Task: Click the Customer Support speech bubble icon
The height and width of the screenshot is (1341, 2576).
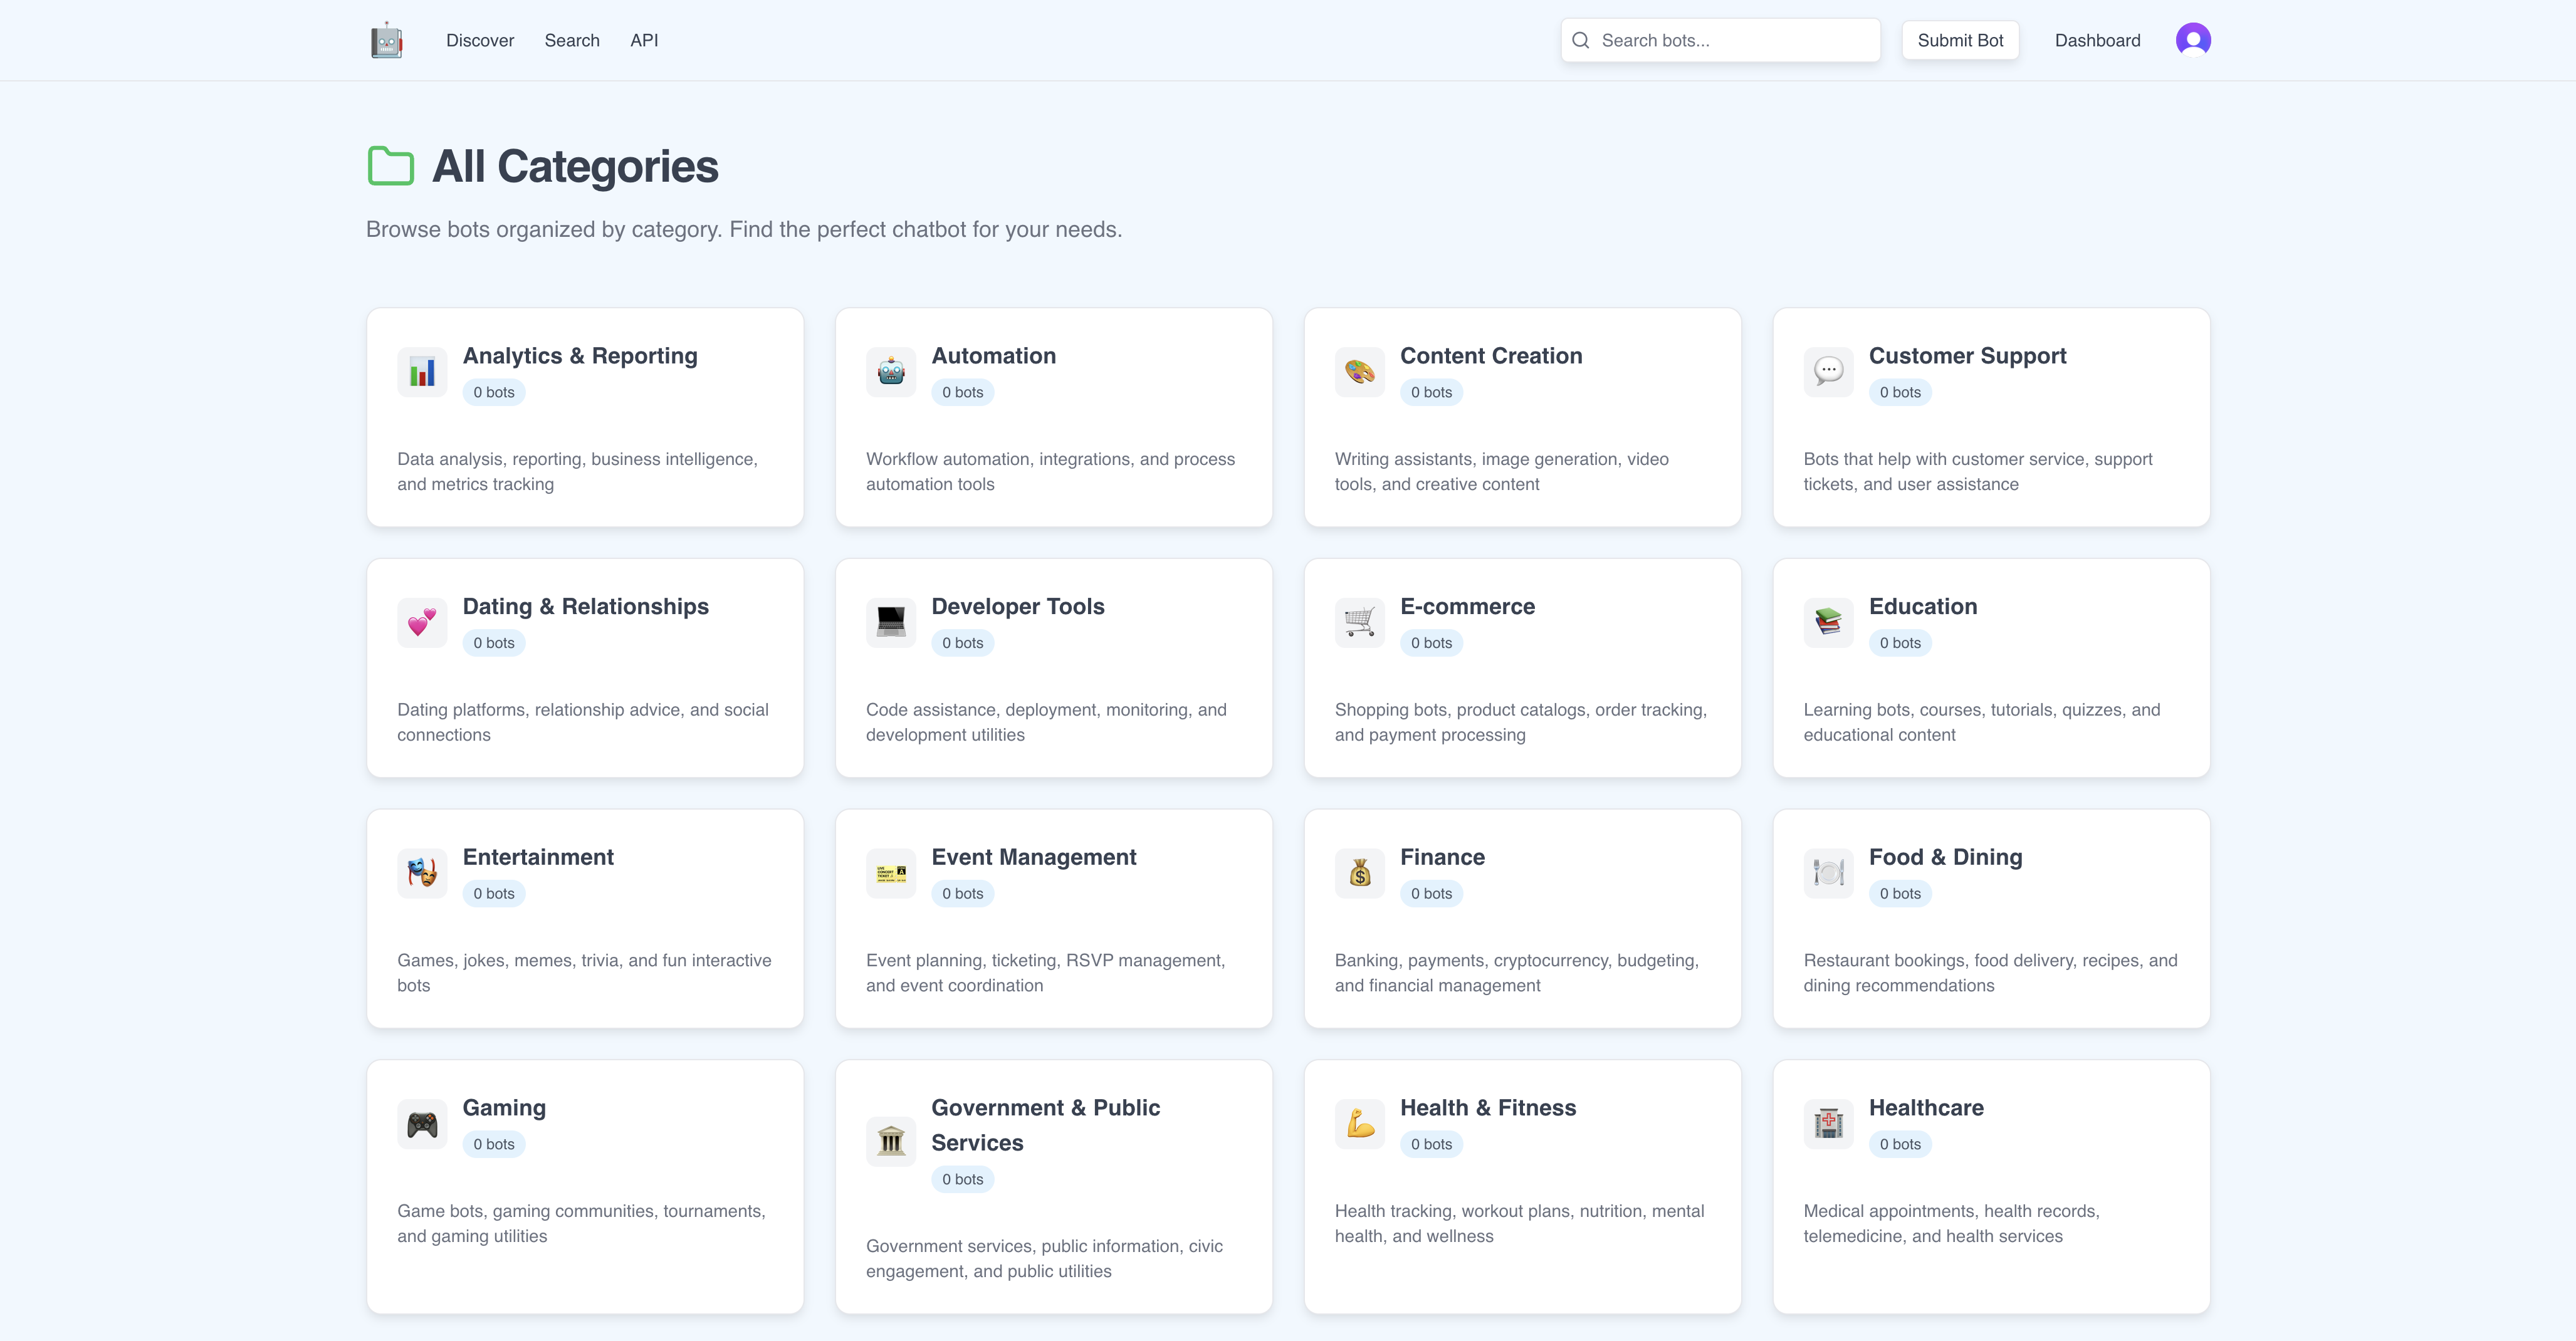Action: point(1827,371)
